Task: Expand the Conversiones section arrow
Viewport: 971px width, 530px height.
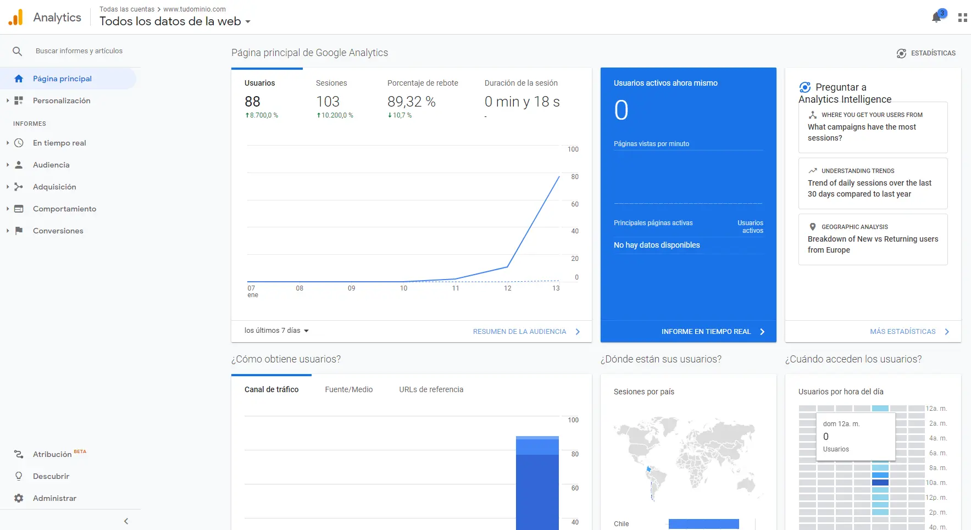Action: pyautogui.click(x=8, y=231)
